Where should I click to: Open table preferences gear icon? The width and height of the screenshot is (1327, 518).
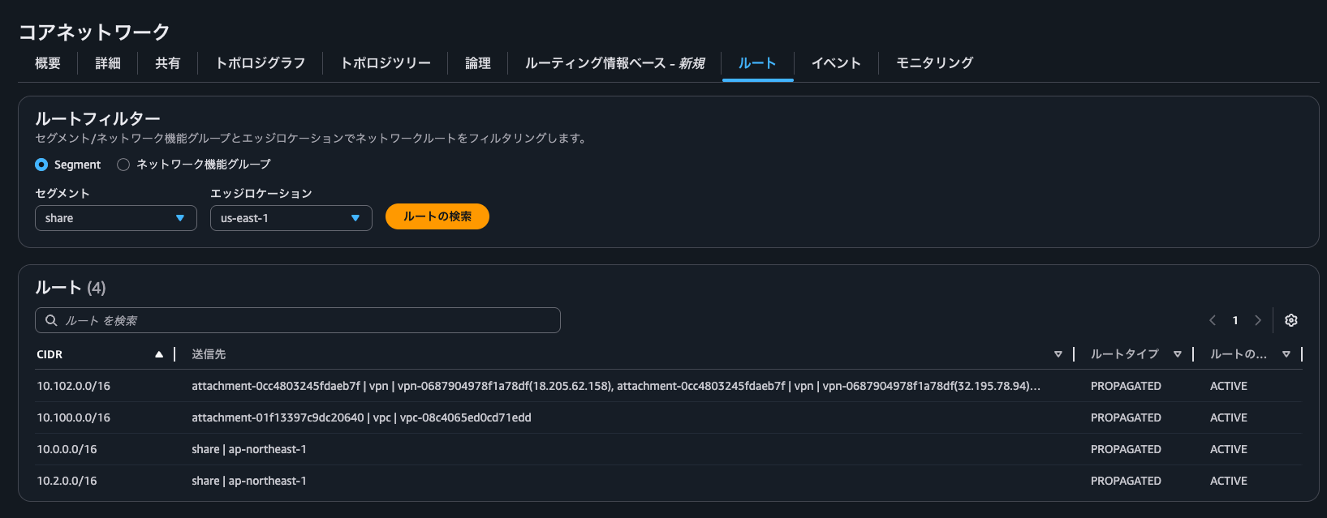(x=1290, y=320)
